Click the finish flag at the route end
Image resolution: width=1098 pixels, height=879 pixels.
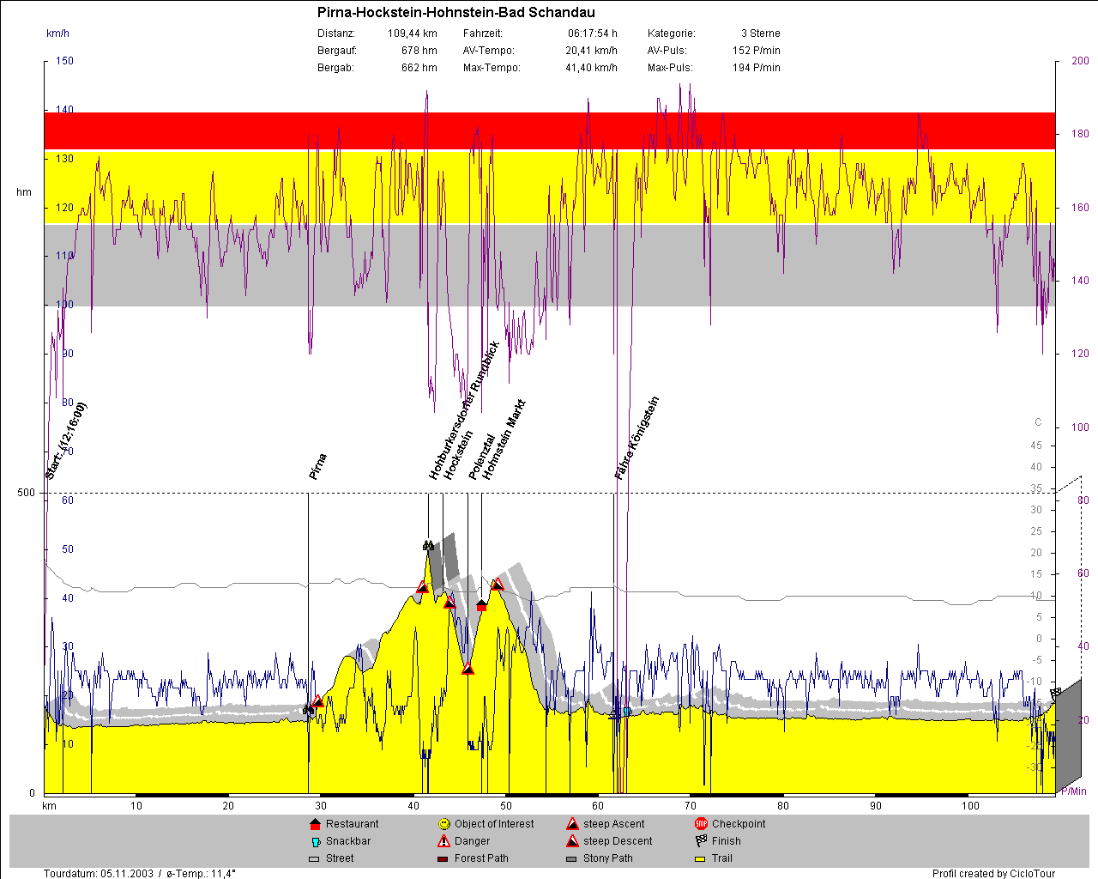(1055, 692)
